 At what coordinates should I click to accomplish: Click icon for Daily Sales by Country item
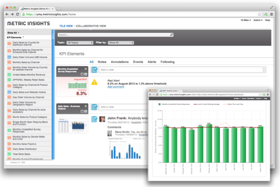click(x=9, y=43)
